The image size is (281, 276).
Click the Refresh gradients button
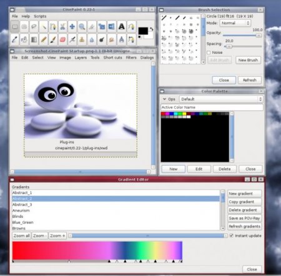244,226
